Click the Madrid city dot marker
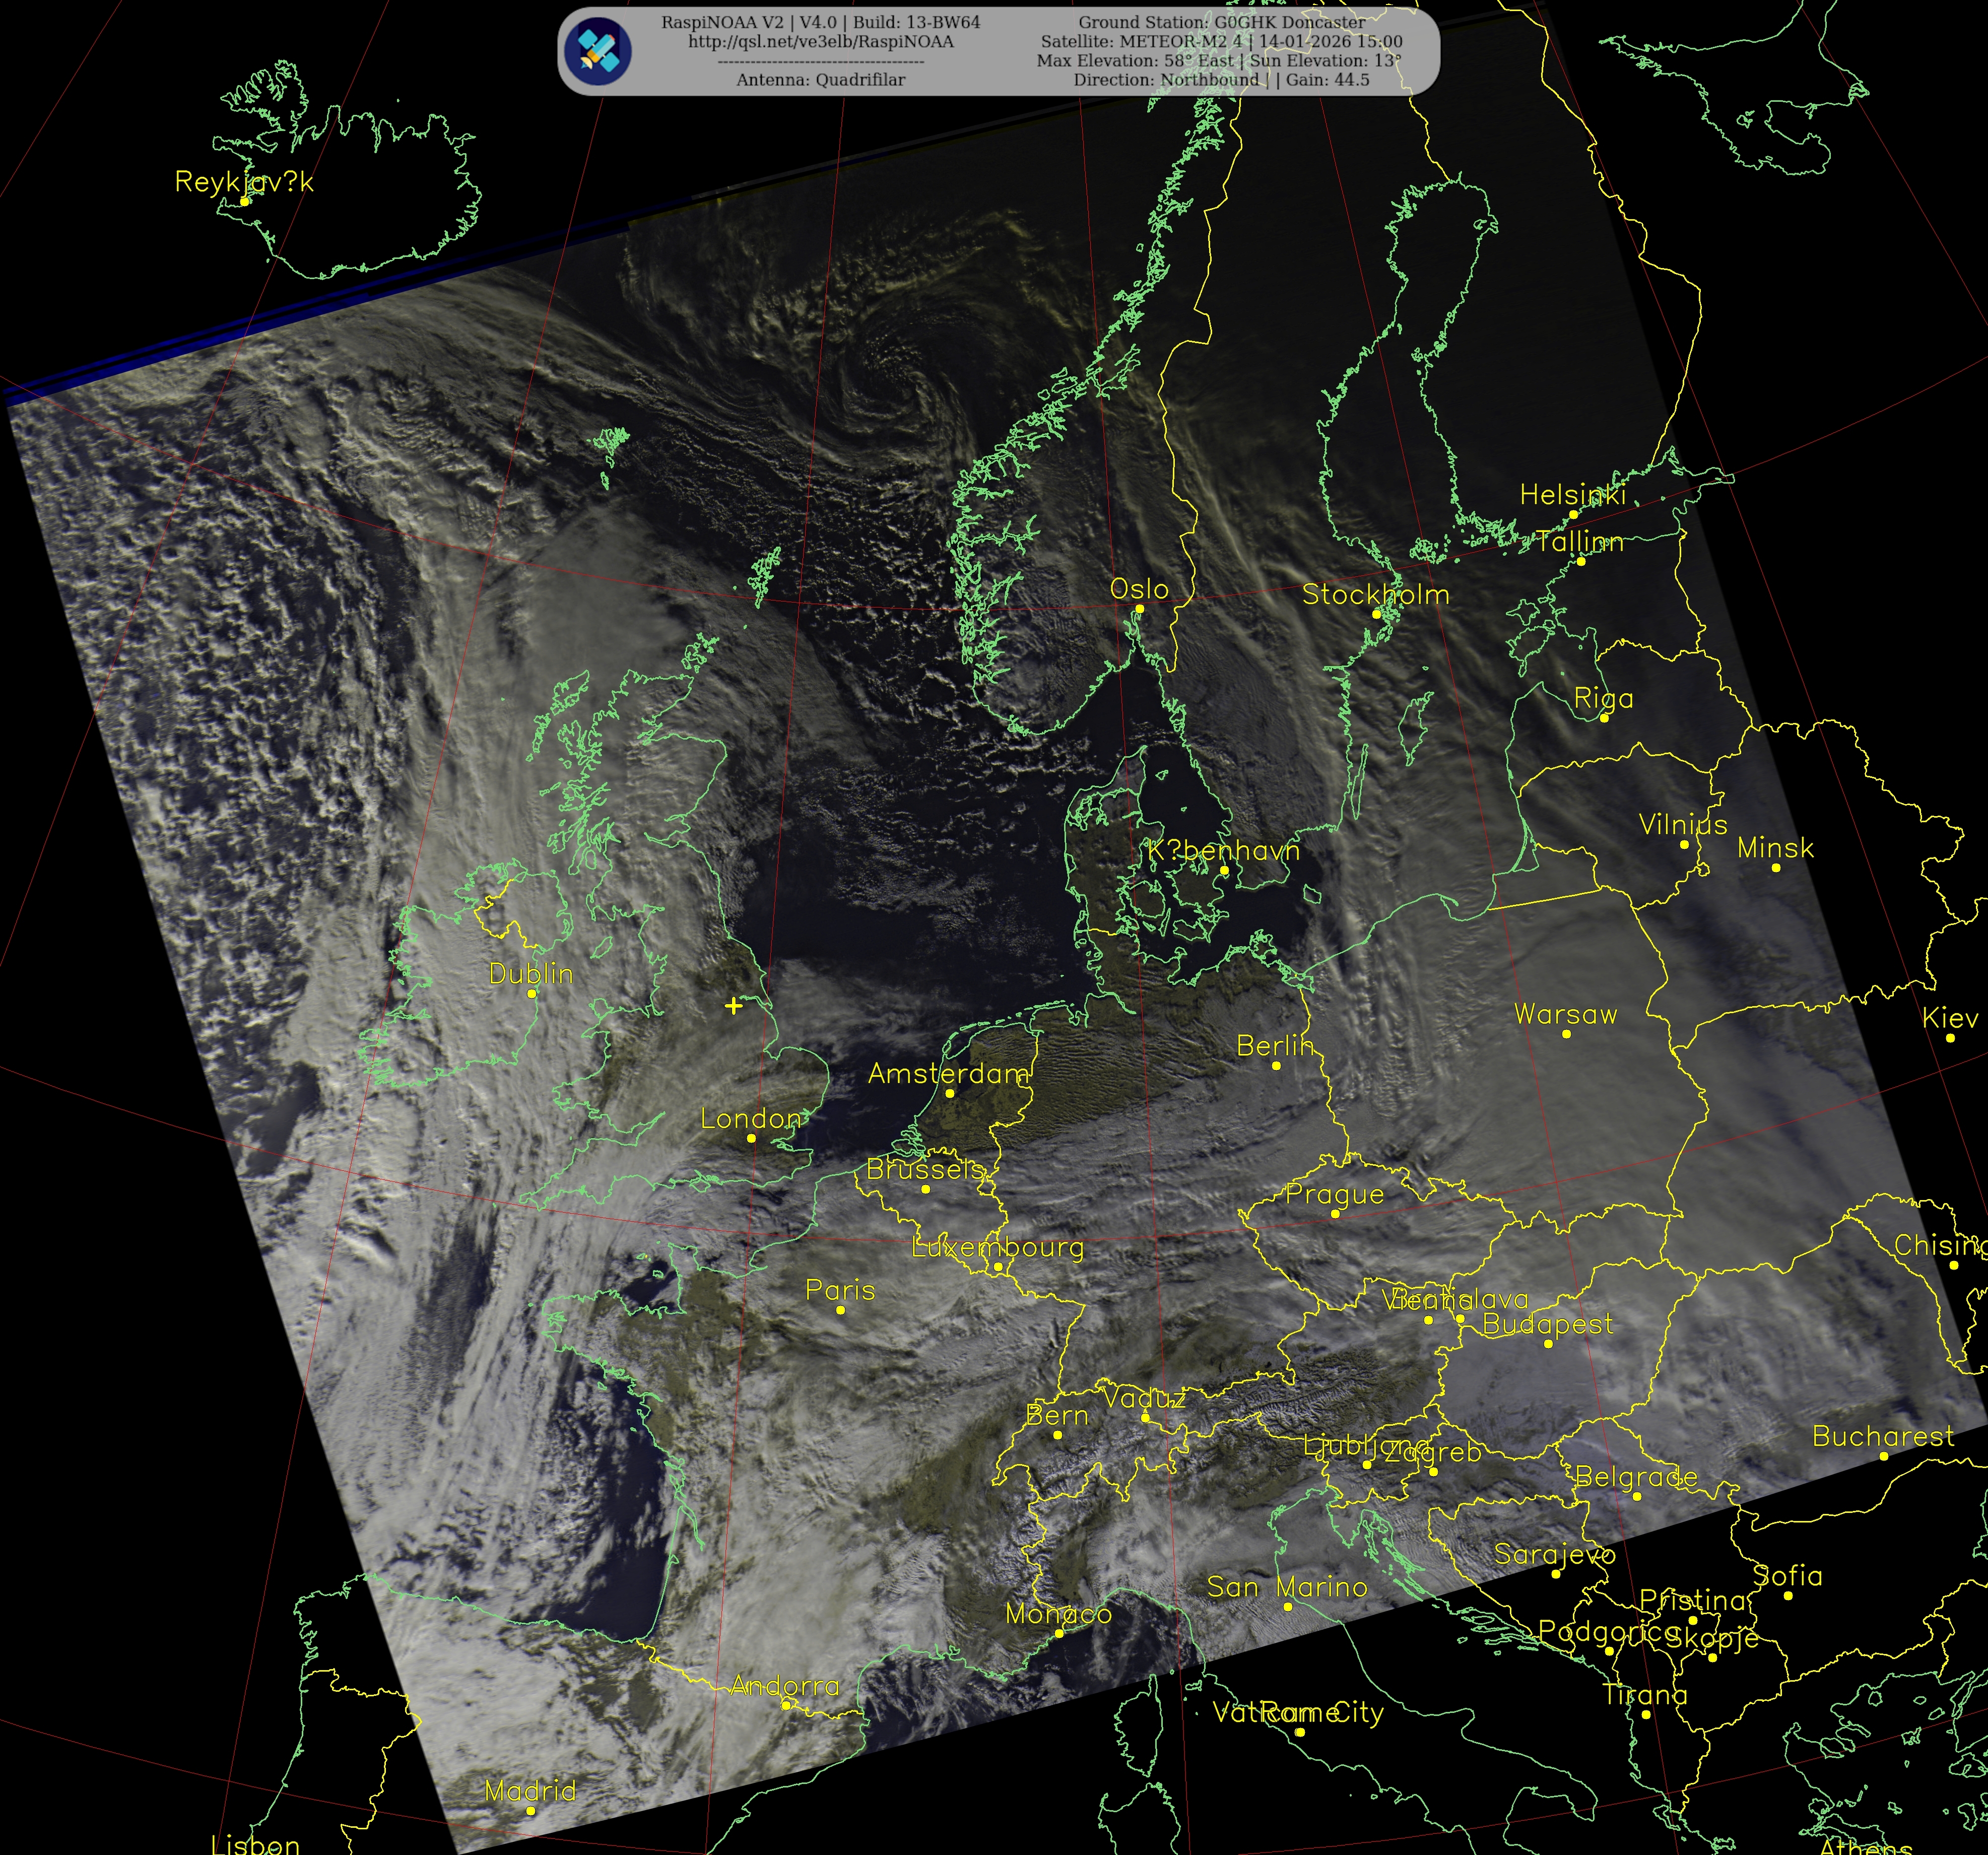Screen dimensions: 1988x1855 pyautogui.click(x=530, y=1811)
